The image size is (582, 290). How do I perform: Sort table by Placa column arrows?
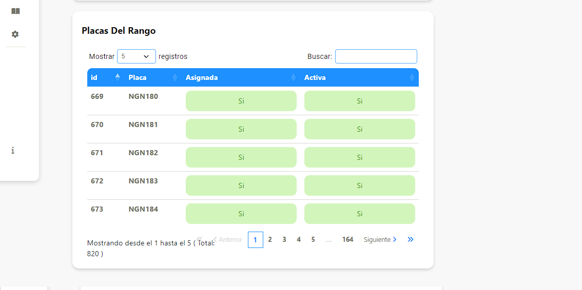tap(175, 77)
